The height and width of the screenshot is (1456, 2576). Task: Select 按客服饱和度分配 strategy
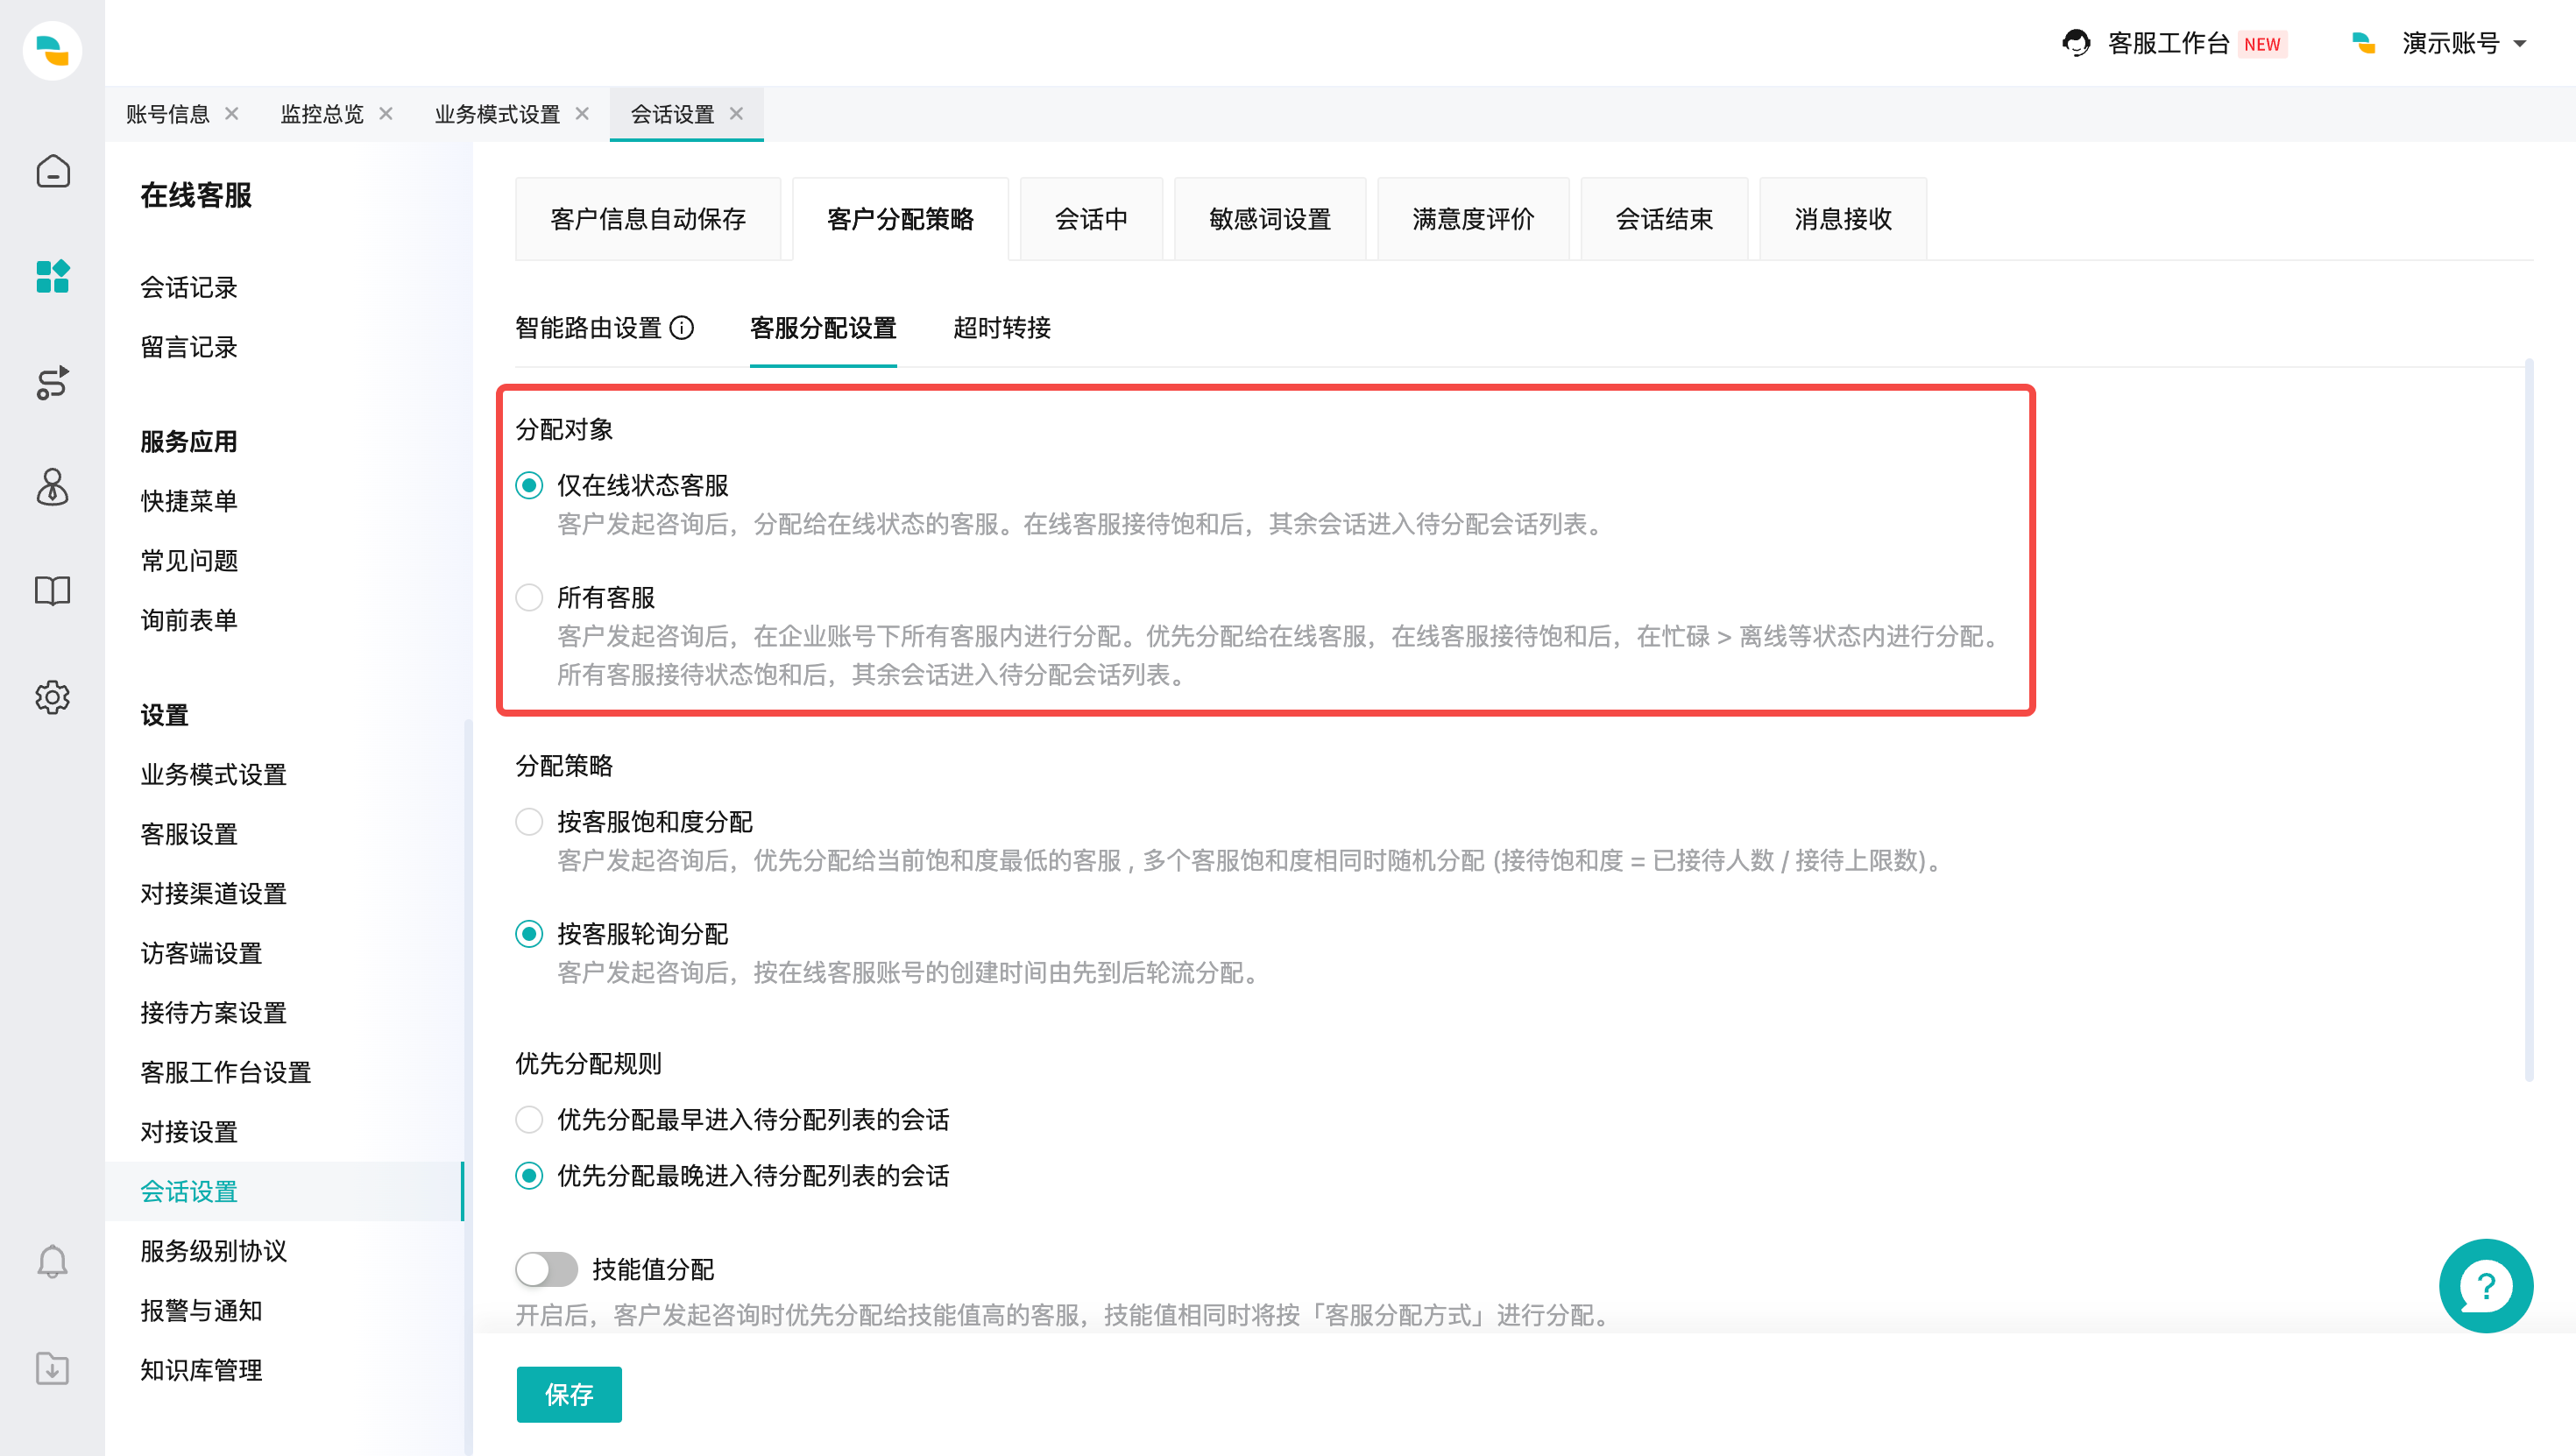(x=529, y=822)
